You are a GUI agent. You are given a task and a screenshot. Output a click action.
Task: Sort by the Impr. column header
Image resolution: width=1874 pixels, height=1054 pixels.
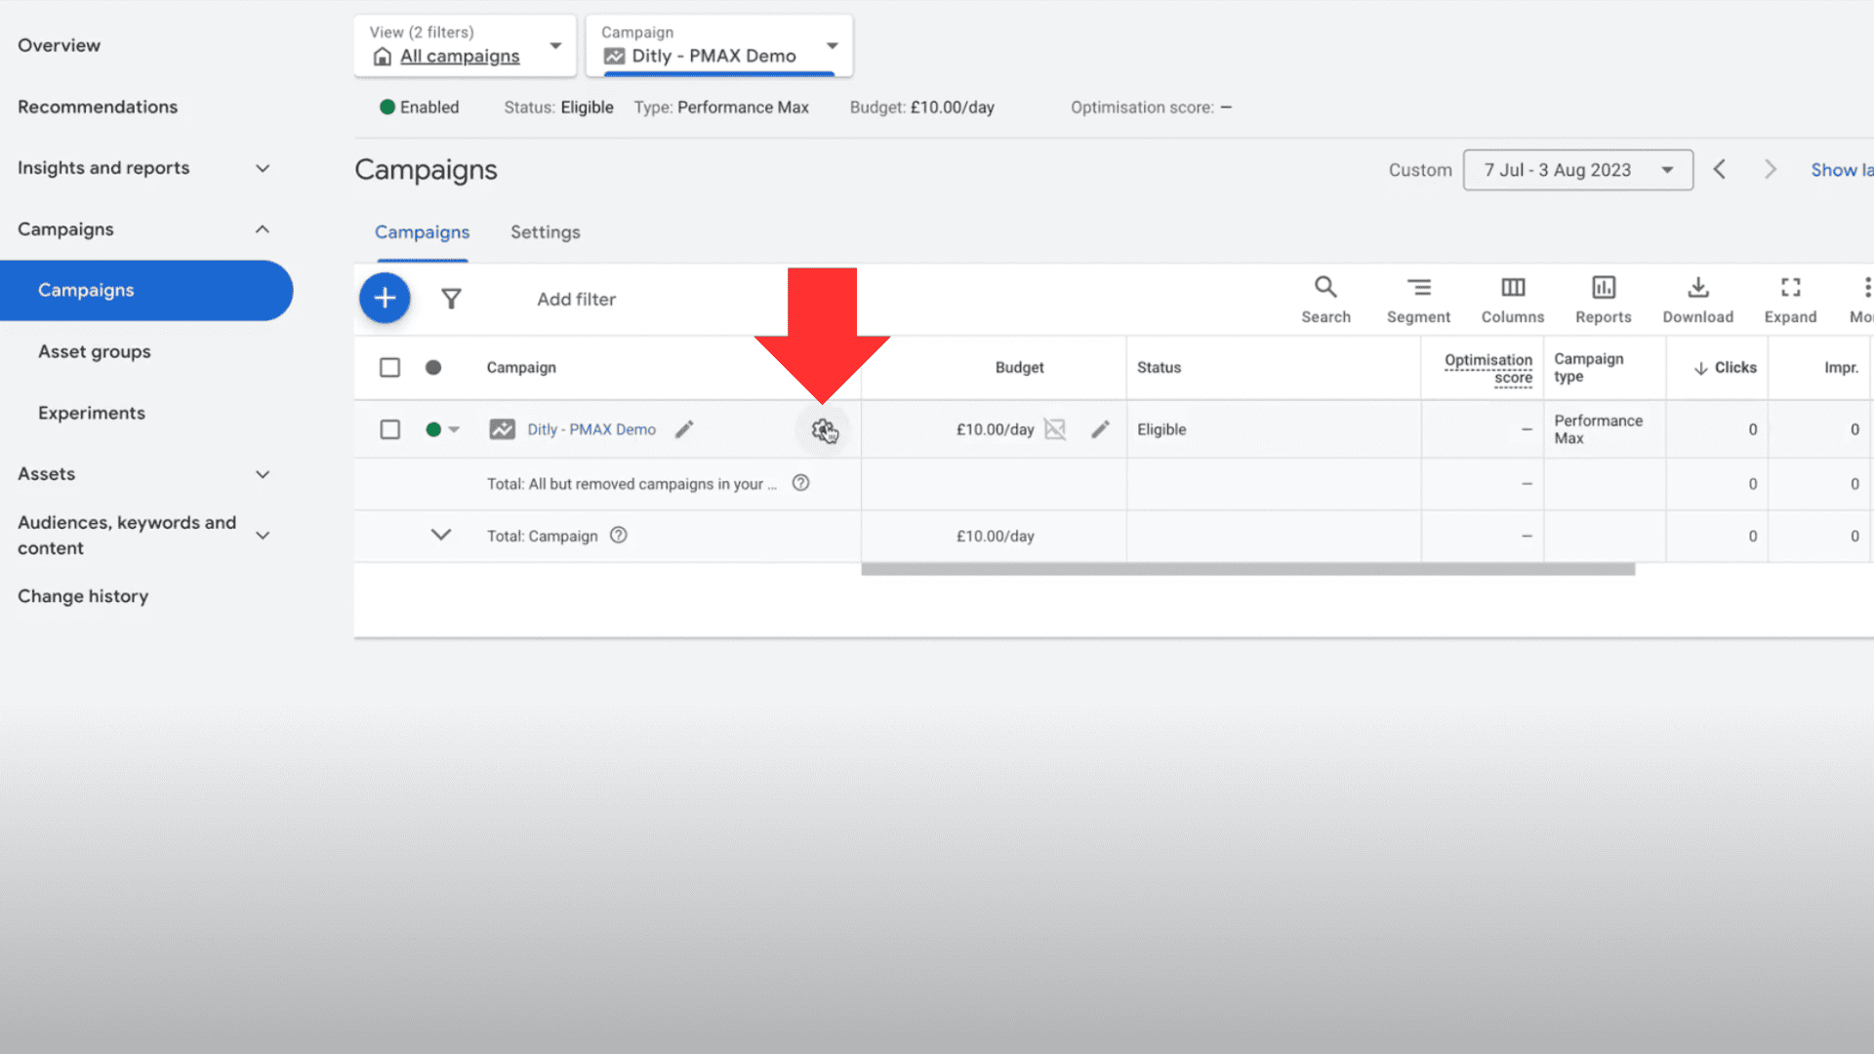tap(1841, 368)
